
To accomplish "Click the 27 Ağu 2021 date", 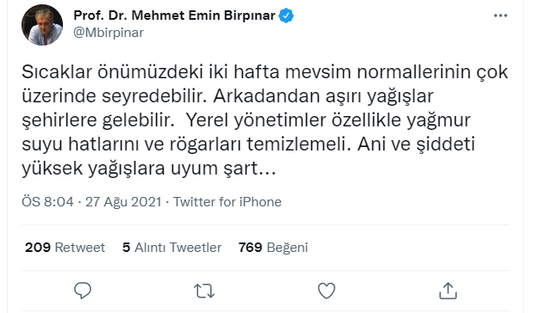I will [x=123, y=202].
